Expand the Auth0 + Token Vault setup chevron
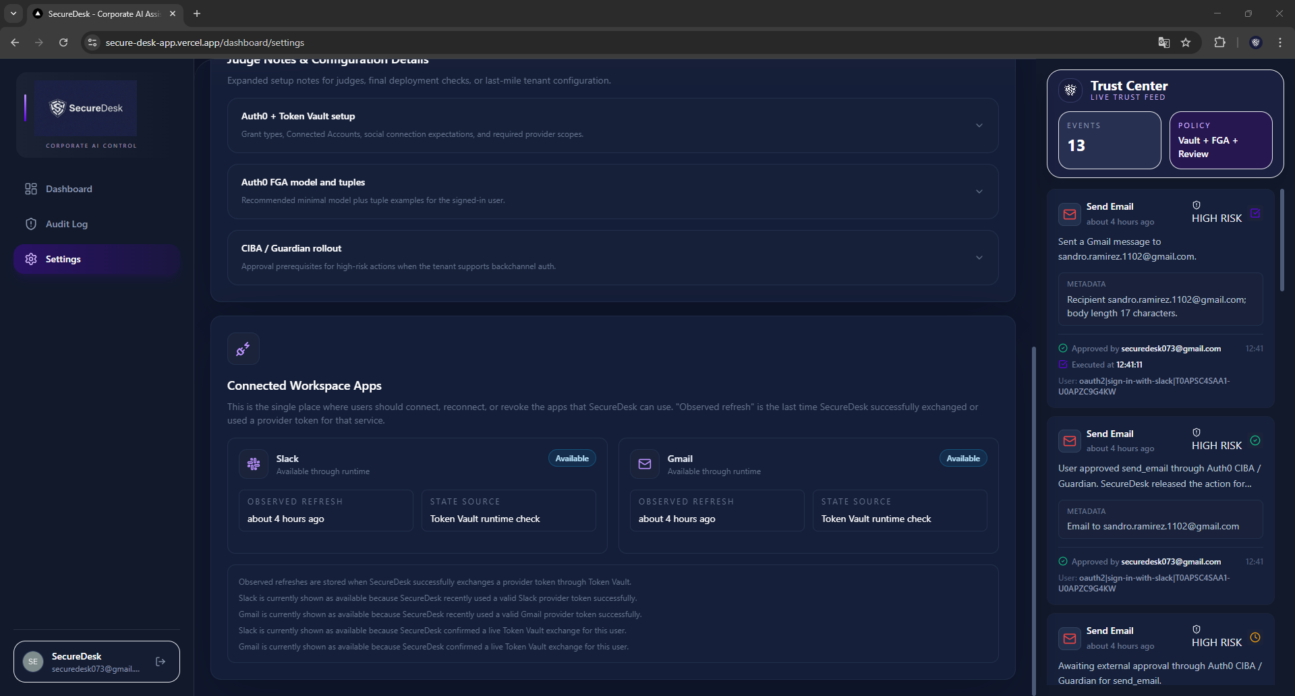The width and height of the screenshot is (1295, 696). coord(979,125)
